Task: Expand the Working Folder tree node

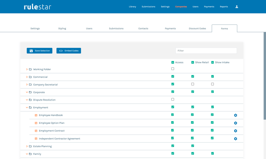Action: (x=27, y=69)
